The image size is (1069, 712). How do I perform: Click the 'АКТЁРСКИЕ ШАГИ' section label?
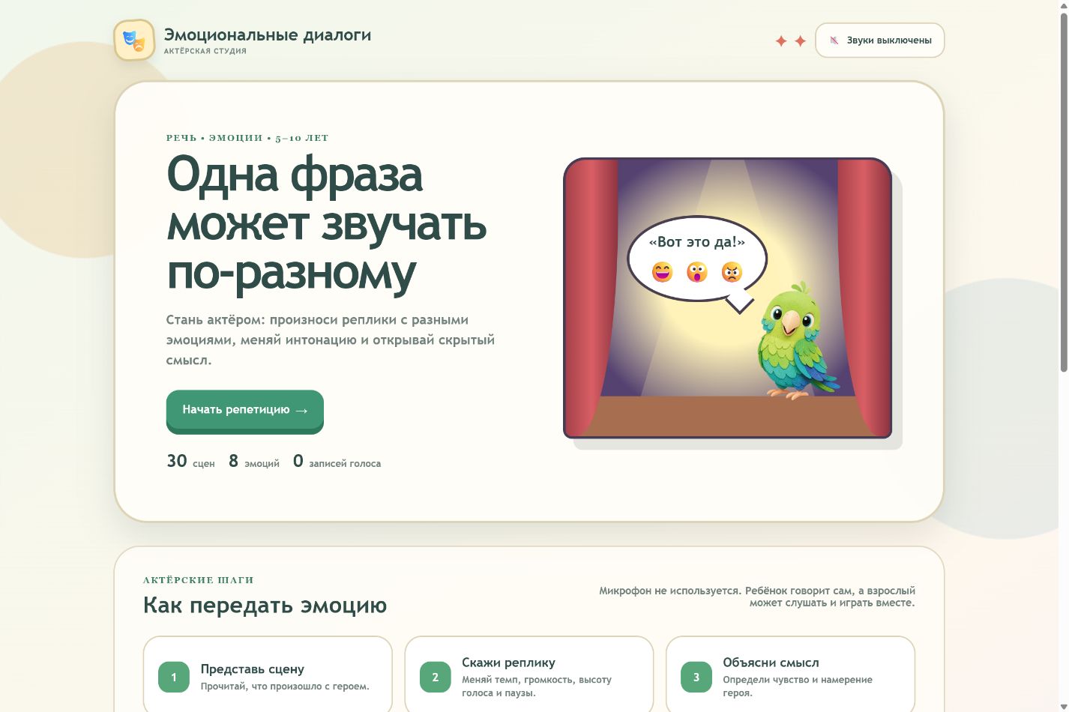[x=199, y=580]
